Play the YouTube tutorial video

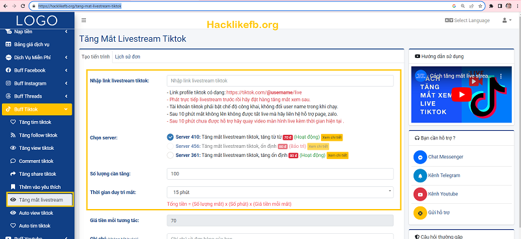point(461,94)
